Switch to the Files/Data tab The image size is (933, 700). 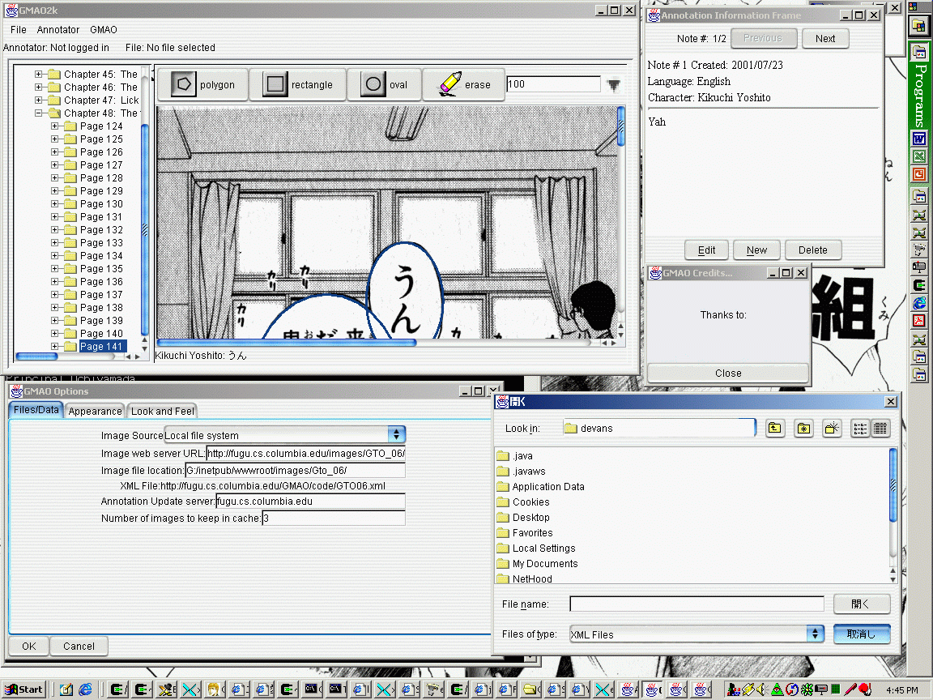coord(36,410)
